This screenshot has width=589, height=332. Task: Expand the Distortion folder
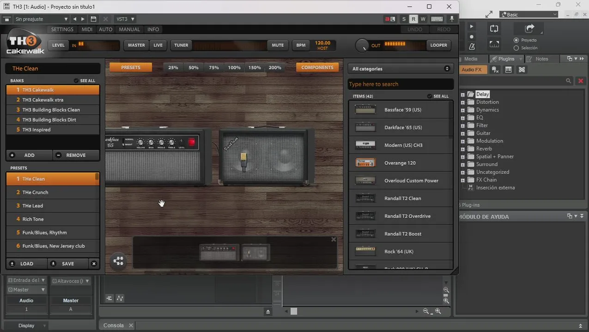click(463, 102)
